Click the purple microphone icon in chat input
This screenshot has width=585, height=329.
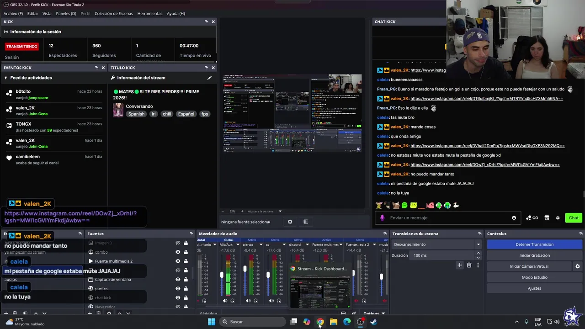(383, 218)
